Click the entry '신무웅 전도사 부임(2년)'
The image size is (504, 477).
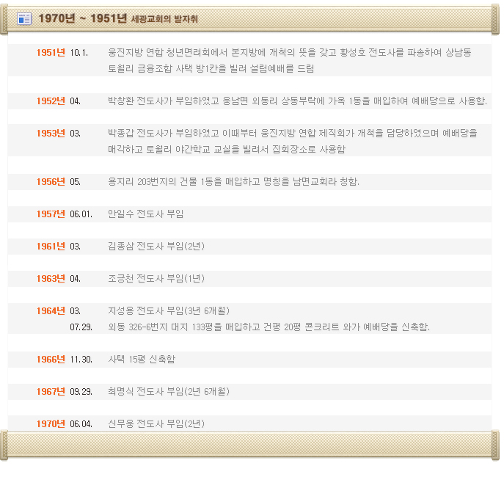click(x=156, y=423)
